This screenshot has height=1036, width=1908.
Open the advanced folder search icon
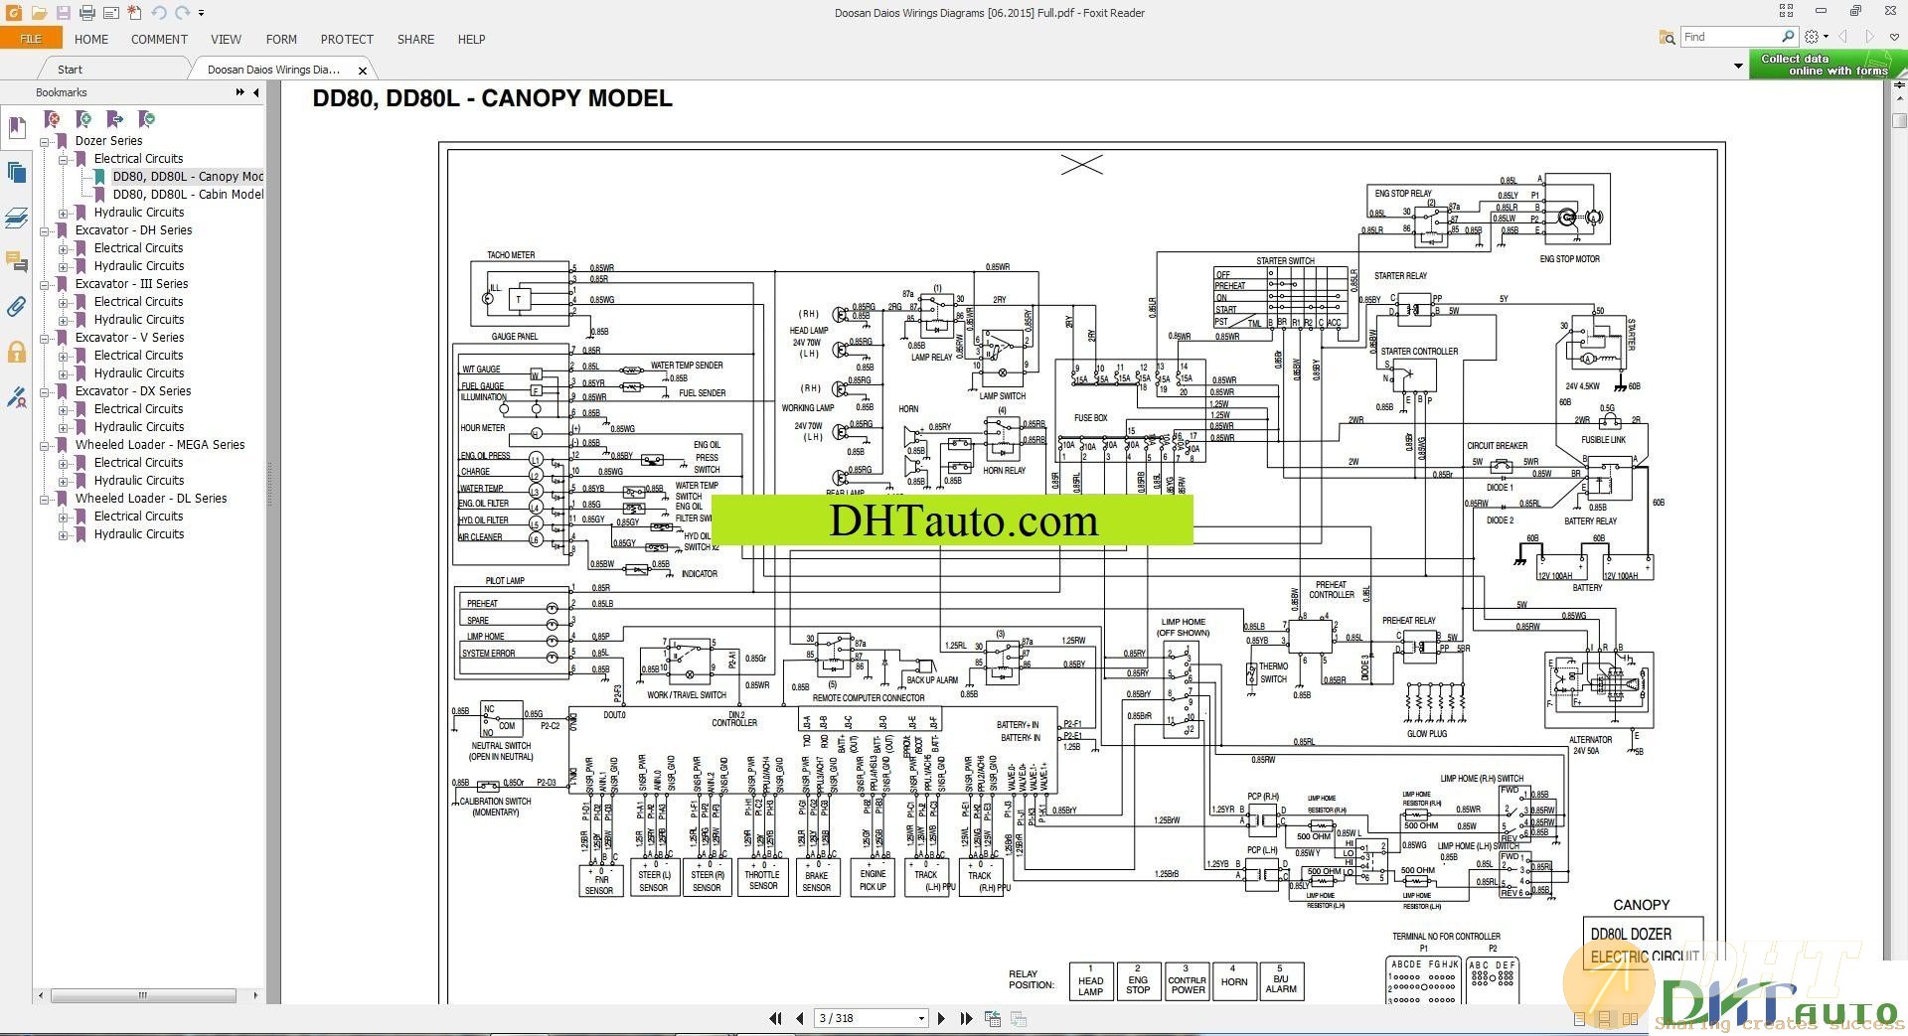click(x=1667, y=37)
